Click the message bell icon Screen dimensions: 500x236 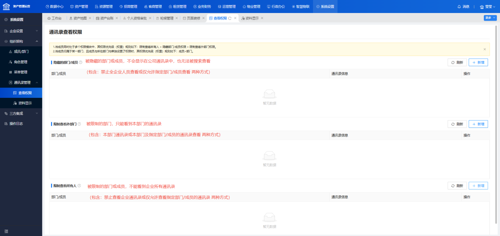coord(459,6)
